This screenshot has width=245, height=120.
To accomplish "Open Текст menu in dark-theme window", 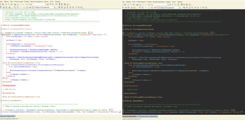I will click(134, 2).
